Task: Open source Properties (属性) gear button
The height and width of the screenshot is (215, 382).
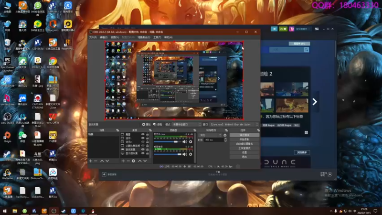Action: pyautogui.click(x=146, y=124)
